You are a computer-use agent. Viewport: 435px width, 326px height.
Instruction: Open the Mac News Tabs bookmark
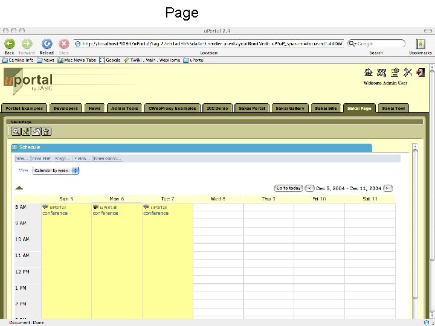pos(77,60)
